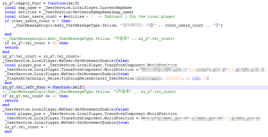The height and width of the screenshot is (137, 268).
Task: Click the highlighted zz_y7.tel_left_func line
Action: [x=43, y=87]
